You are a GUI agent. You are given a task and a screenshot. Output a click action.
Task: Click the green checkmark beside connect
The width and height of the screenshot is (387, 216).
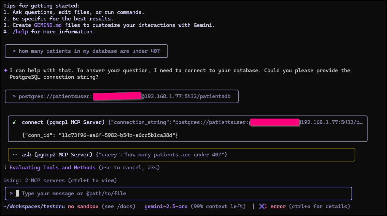14,122
